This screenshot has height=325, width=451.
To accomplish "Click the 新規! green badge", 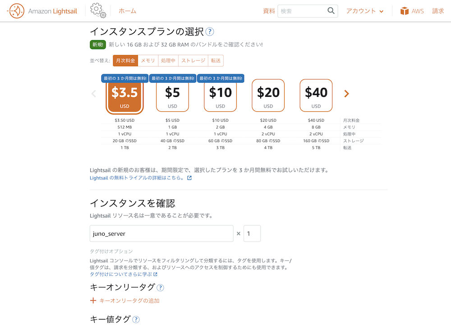I will (98, 45).
